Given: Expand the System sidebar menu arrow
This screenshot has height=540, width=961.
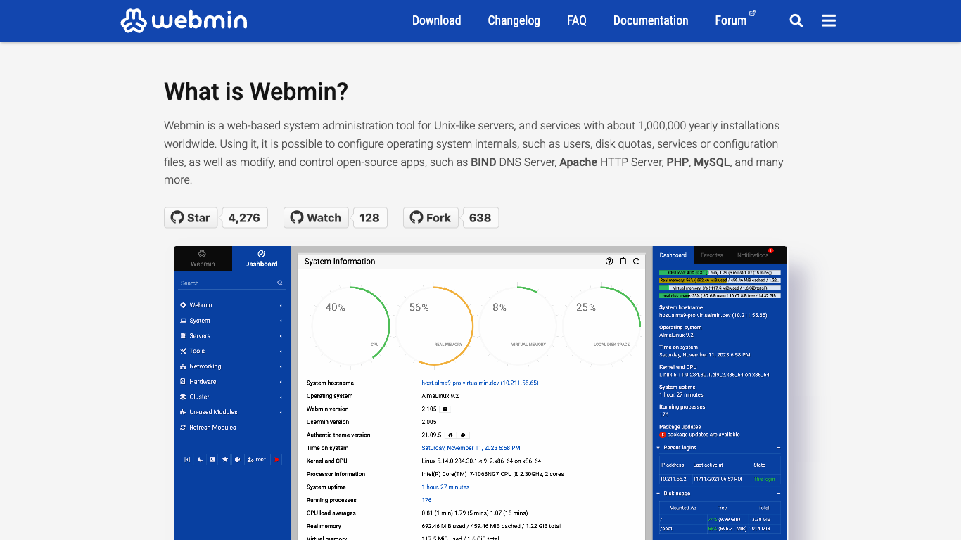Looking at the screenshot, I should [281, 321].
